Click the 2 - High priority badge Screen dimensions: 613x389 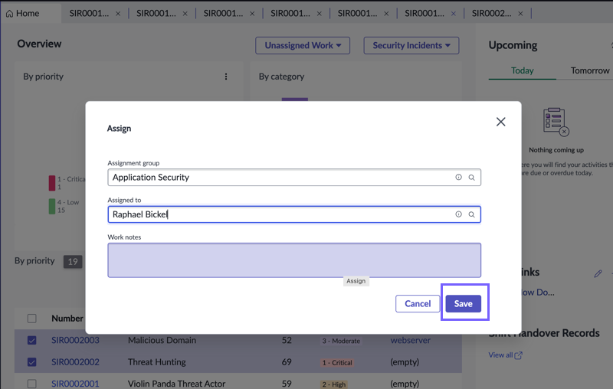(x=334, y=384)
